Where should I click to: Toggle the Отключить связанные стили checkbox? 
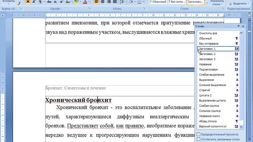click(198, 139)
